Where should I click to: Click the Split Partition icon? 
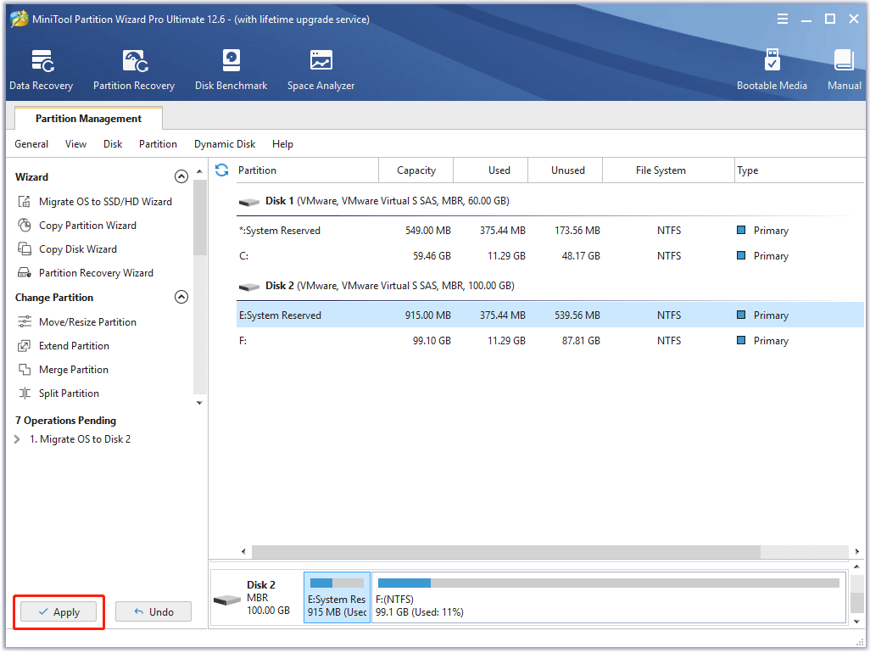point(25,393)
